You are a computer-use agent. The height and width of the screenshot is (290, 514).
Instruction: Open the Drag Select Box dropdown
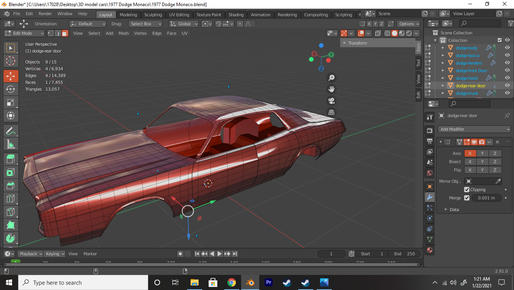(145, 24)
